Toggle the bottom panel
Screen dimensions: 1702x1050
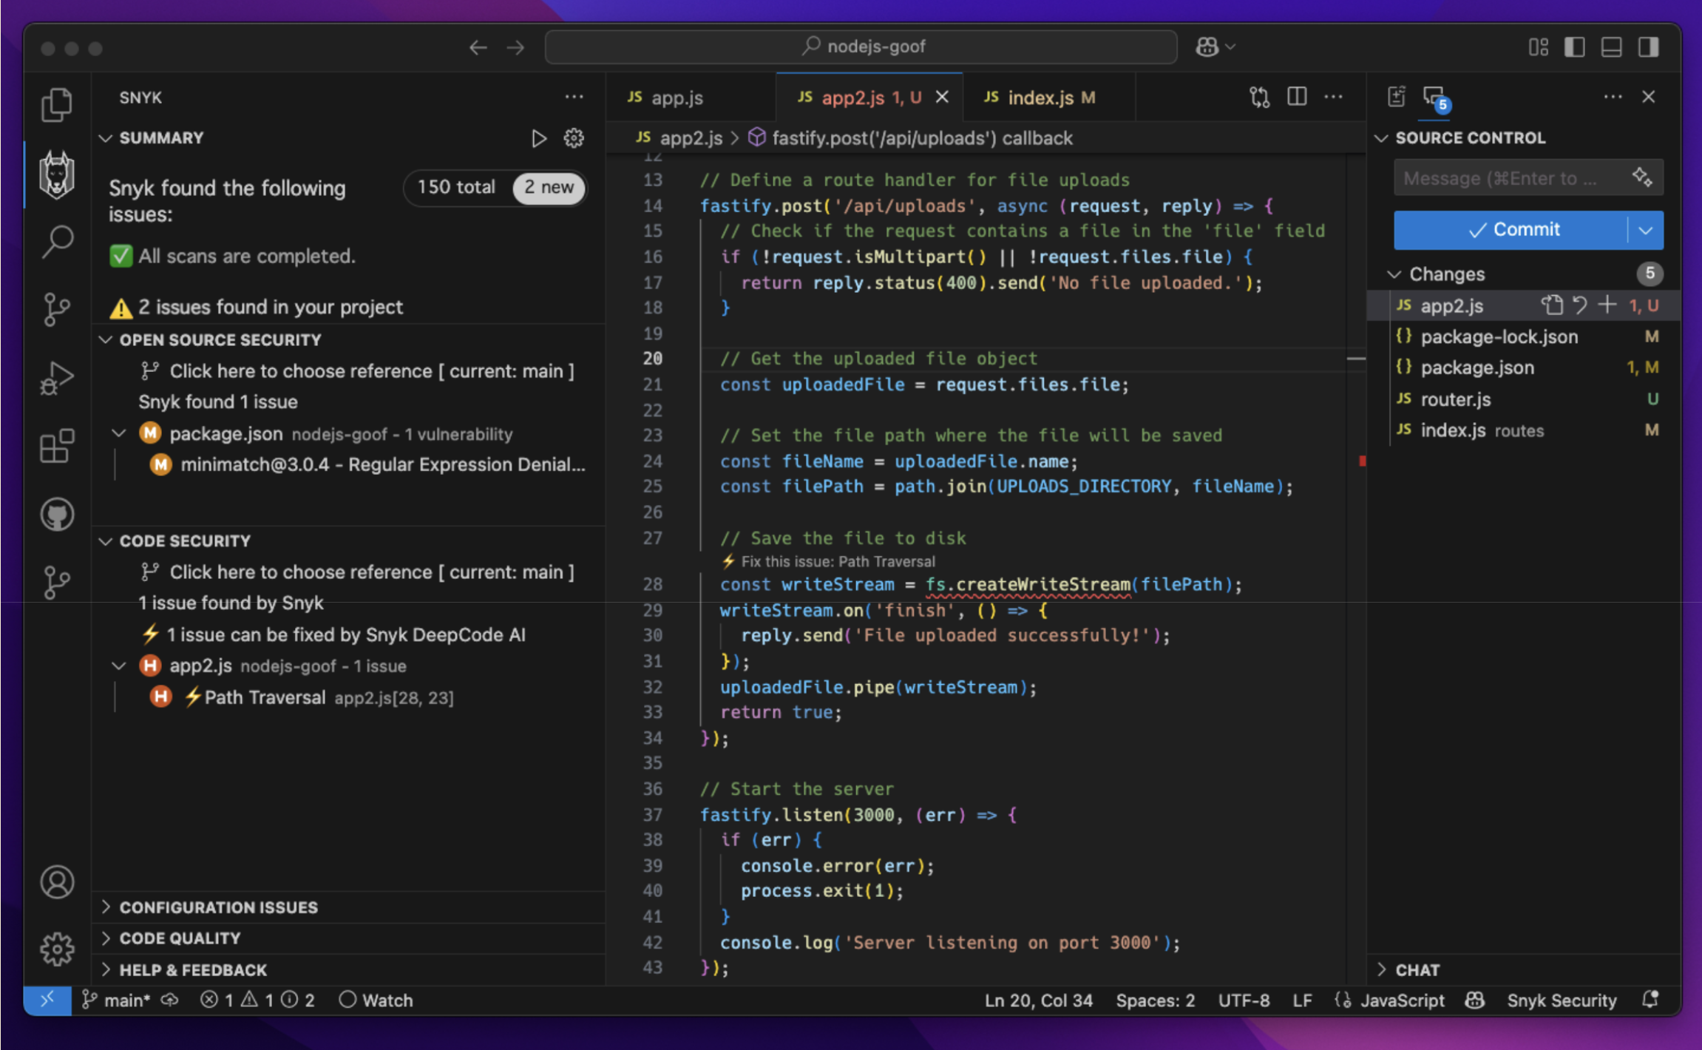coord(1612,47)
